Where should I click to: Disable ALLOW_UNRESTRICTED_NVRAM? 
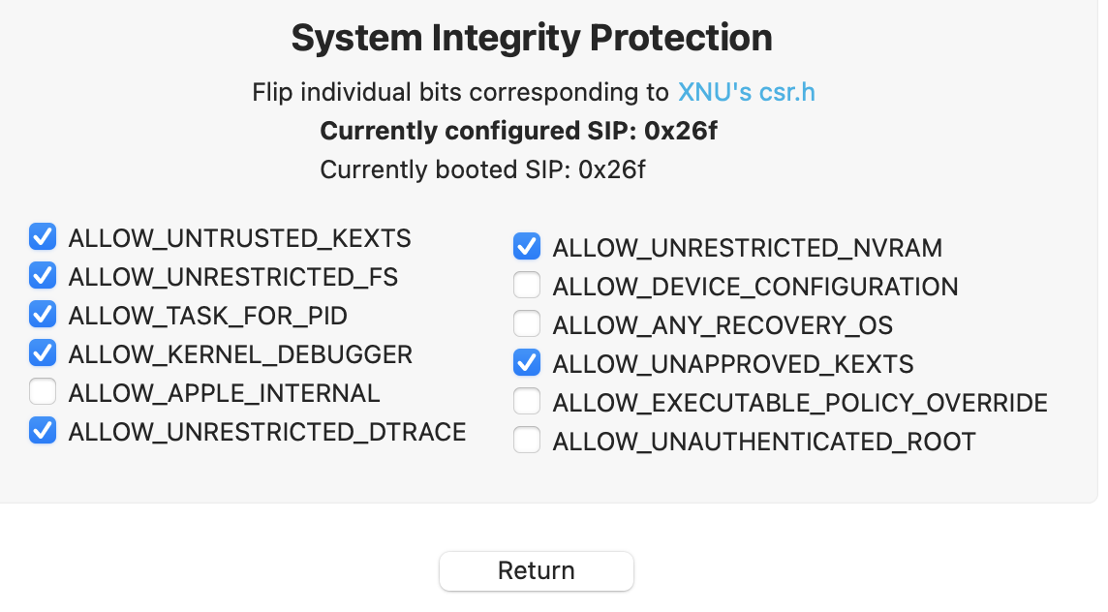(526, 247)
